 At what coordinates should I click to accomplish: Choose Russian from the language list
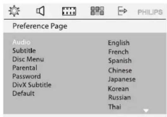pyautogui.click(x=120, y=97)
